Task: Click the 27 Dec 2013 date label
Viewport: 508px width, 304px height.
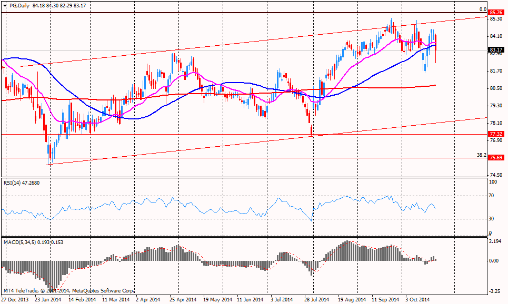Action: click(14, 299)
